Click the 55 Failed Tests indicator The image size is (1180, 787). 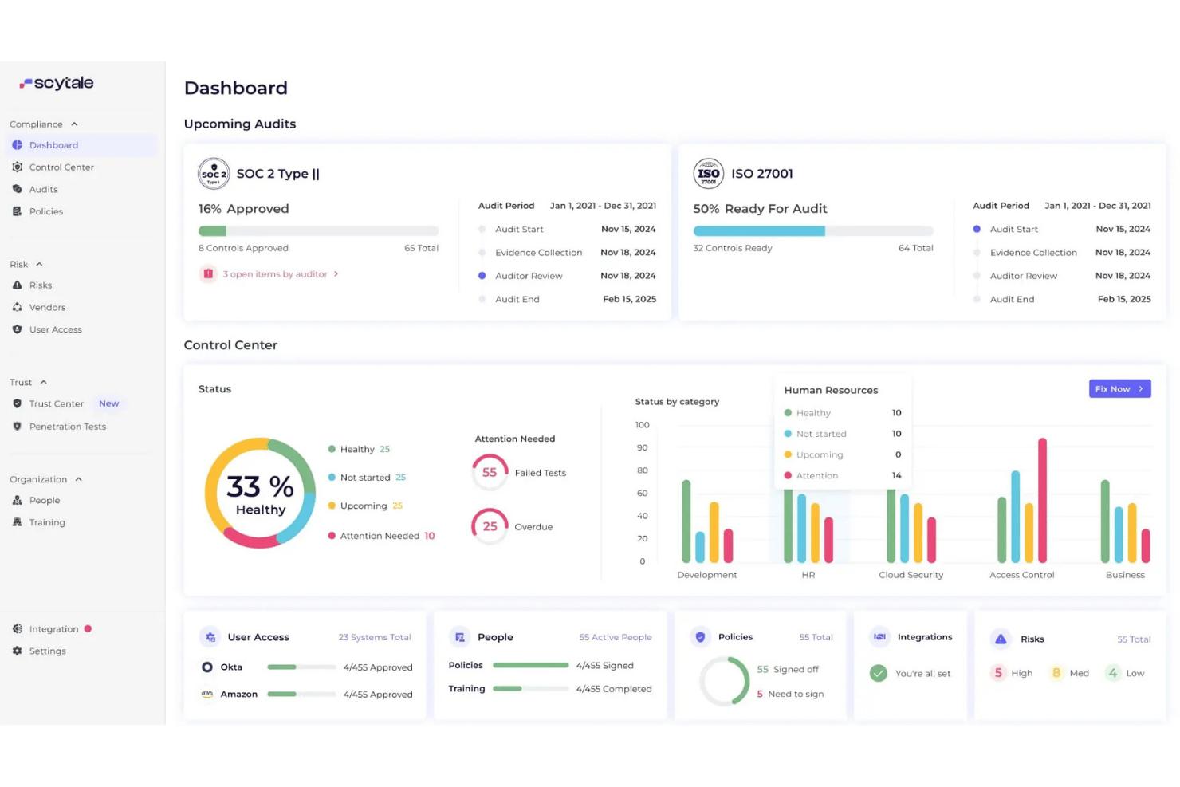(x=490, y=473)
